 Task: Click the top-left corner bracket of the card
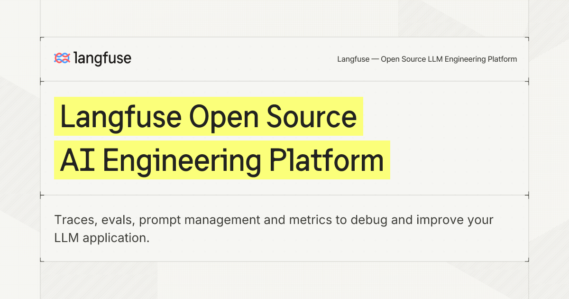(x=43, y=39)
